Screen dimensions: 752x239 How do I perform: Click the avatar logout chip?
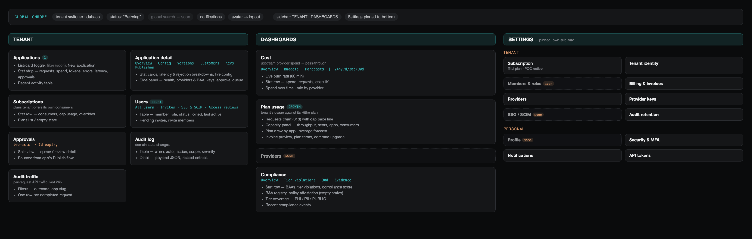point(245,17)
